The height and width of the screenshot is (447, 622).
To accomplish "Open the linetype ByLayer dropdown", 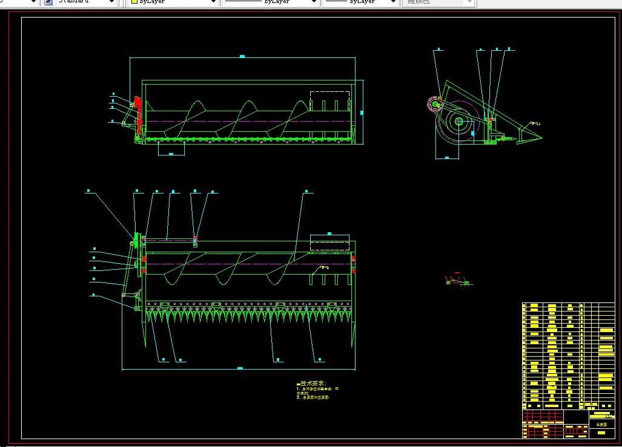I will point(271,2).
